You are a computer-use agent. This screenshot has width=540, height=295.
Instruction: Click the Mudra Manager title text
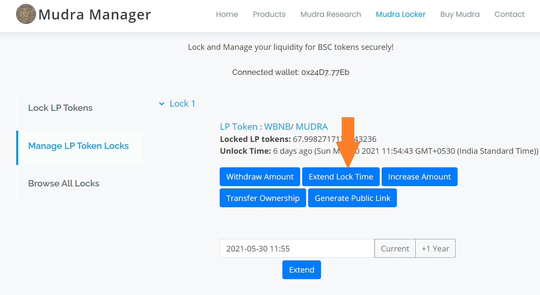click(x=95, y=15)
